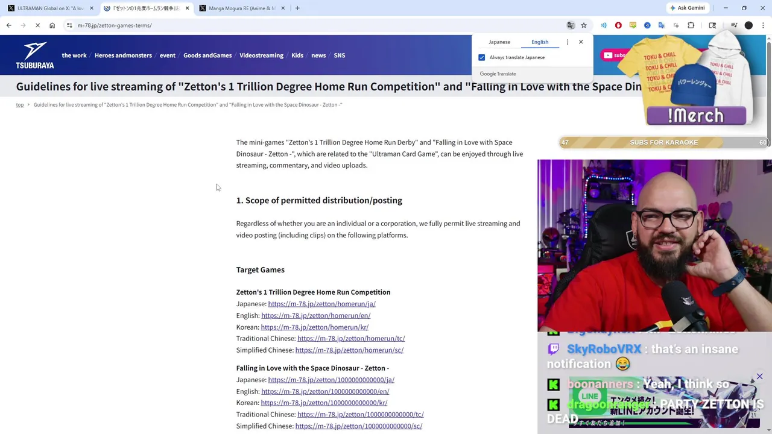Image resolution: width=772 pixels, height=434 pixels.
Task: Open the Extensions puzzle-piece menu
Action: pyautogui.click(x=691, y=25)
